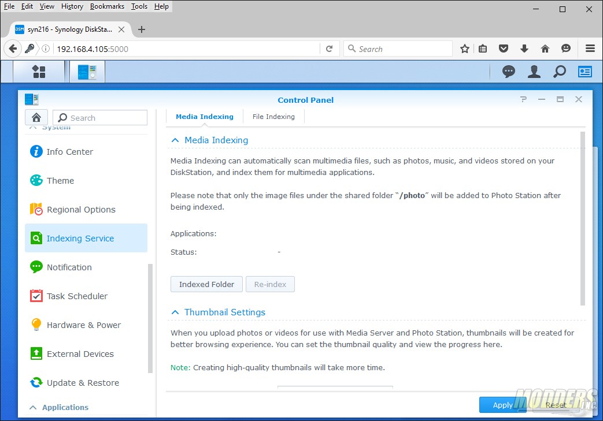603x421 pixels.
Task: Open Update & Restore settings
Action: (x=87, y=382)
